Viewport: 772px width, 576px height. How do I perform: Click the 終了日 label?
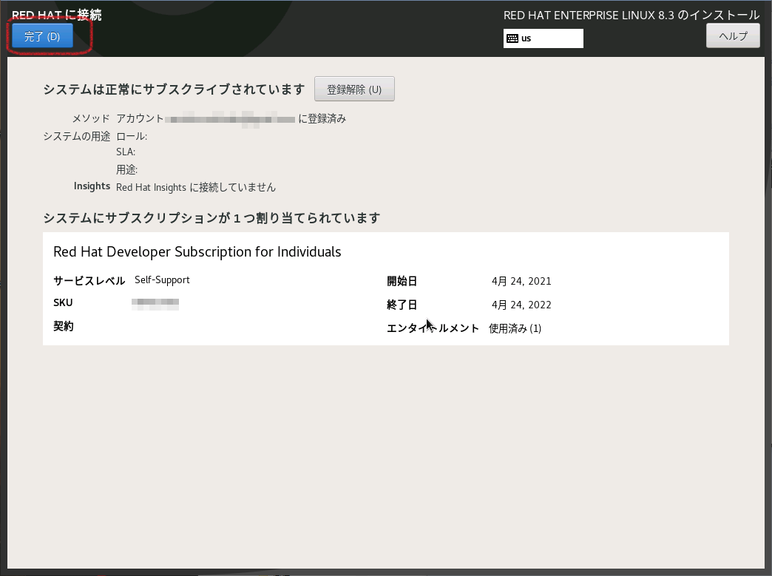402,305
